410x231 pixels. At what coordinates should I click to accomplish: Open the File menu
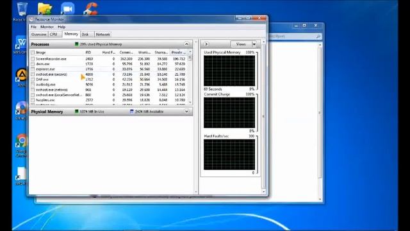click(33, 27)
